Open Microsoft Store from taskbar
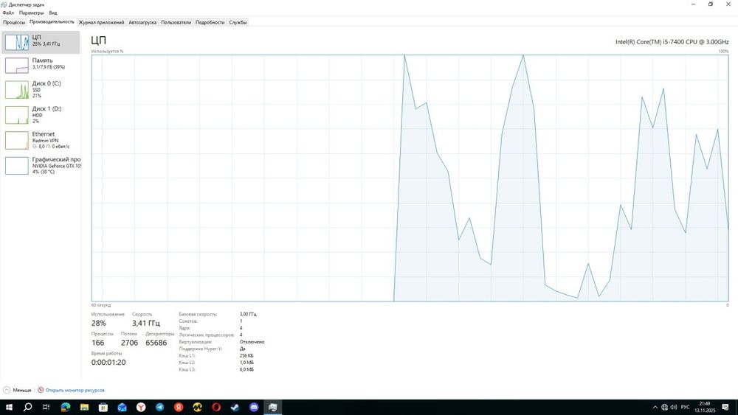The height and width of the screenshot is (415, 738). click(103, 408)
